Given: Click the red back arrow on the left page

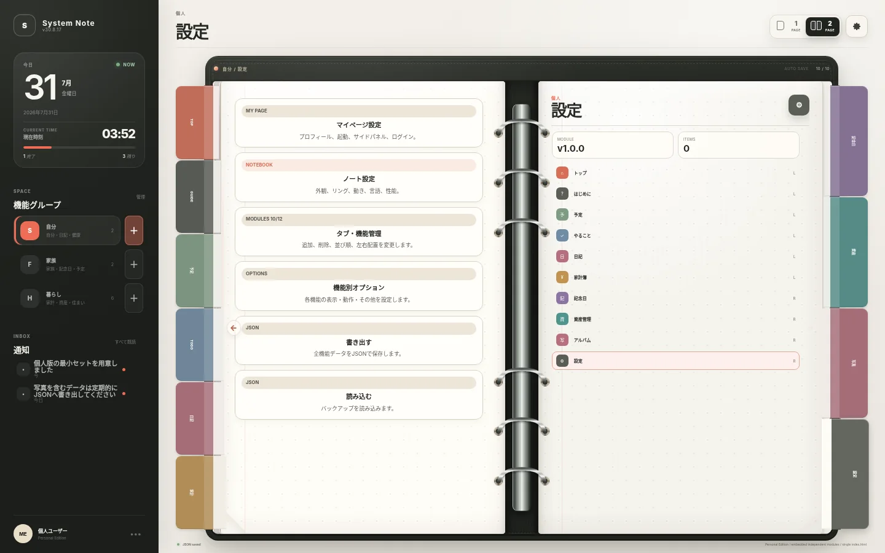Looking at the screenshot, I should (x=234, y=328).
